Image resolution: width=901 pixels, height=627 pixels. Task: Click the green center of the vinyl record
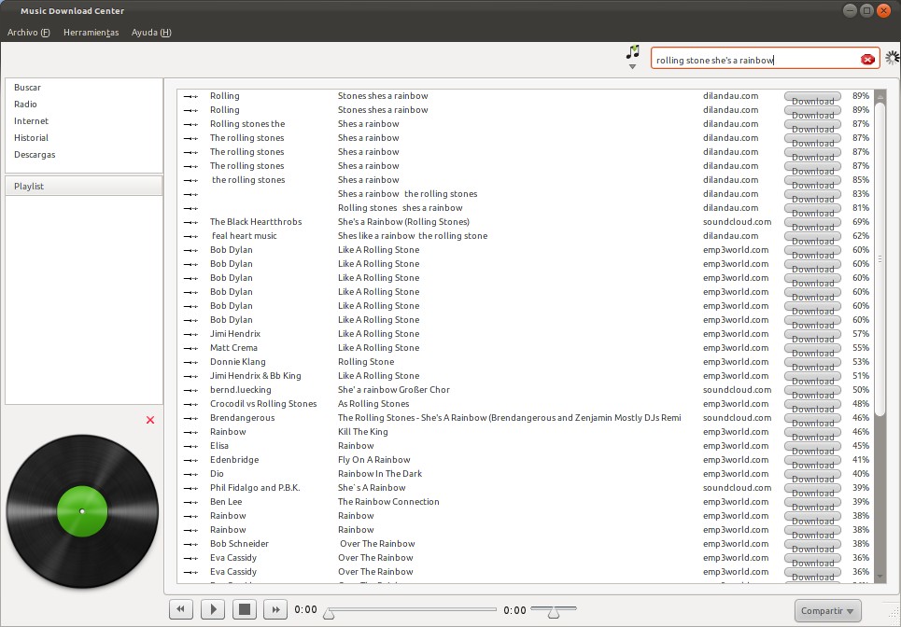click(x=82, y=511)
